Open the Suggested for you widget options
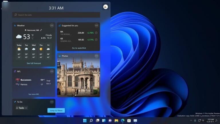The height and width of the screenshot is (124, 220). point(96,26)
